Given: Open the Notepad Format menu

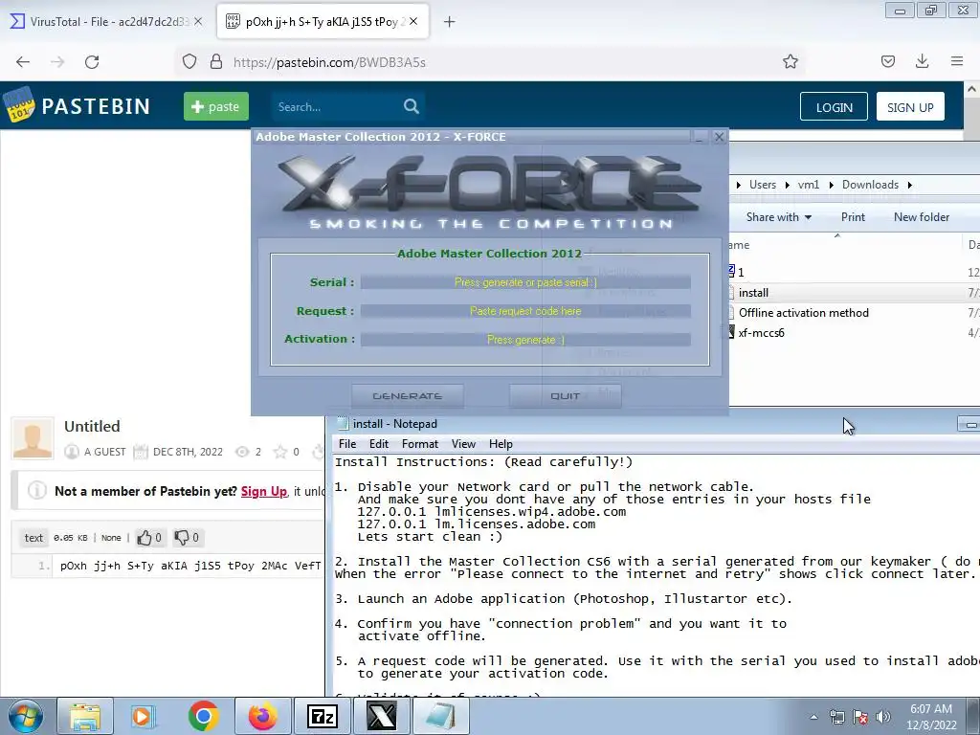Looking at the screenshot, I should pyautogui.click(x=419, y=444).
